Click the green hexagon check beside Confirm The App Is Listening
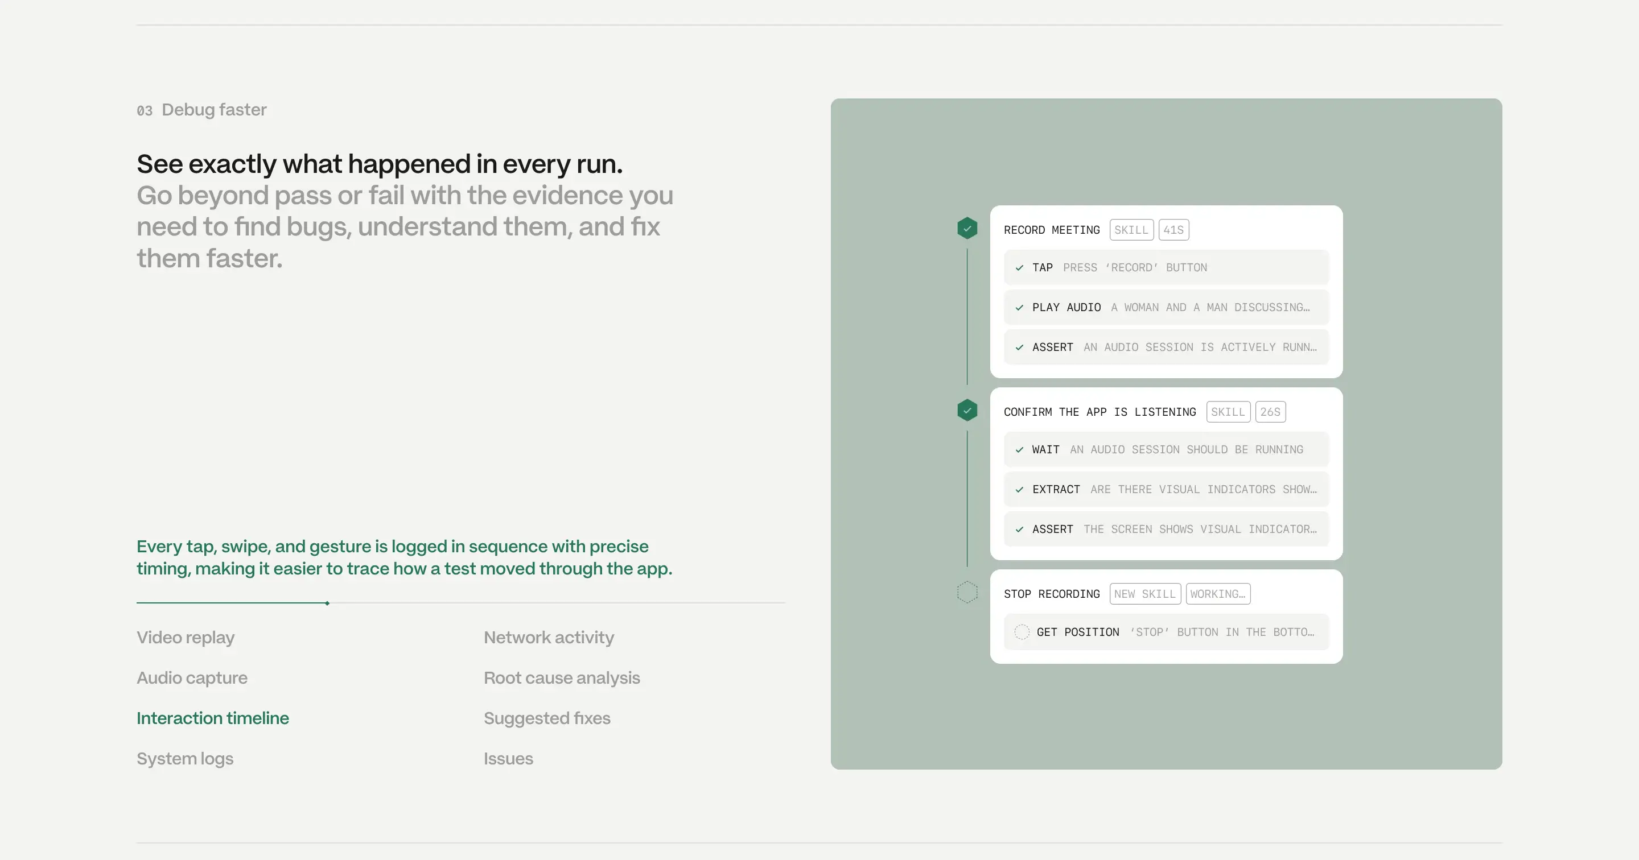 pyautogui.click(x=967, y=410)
